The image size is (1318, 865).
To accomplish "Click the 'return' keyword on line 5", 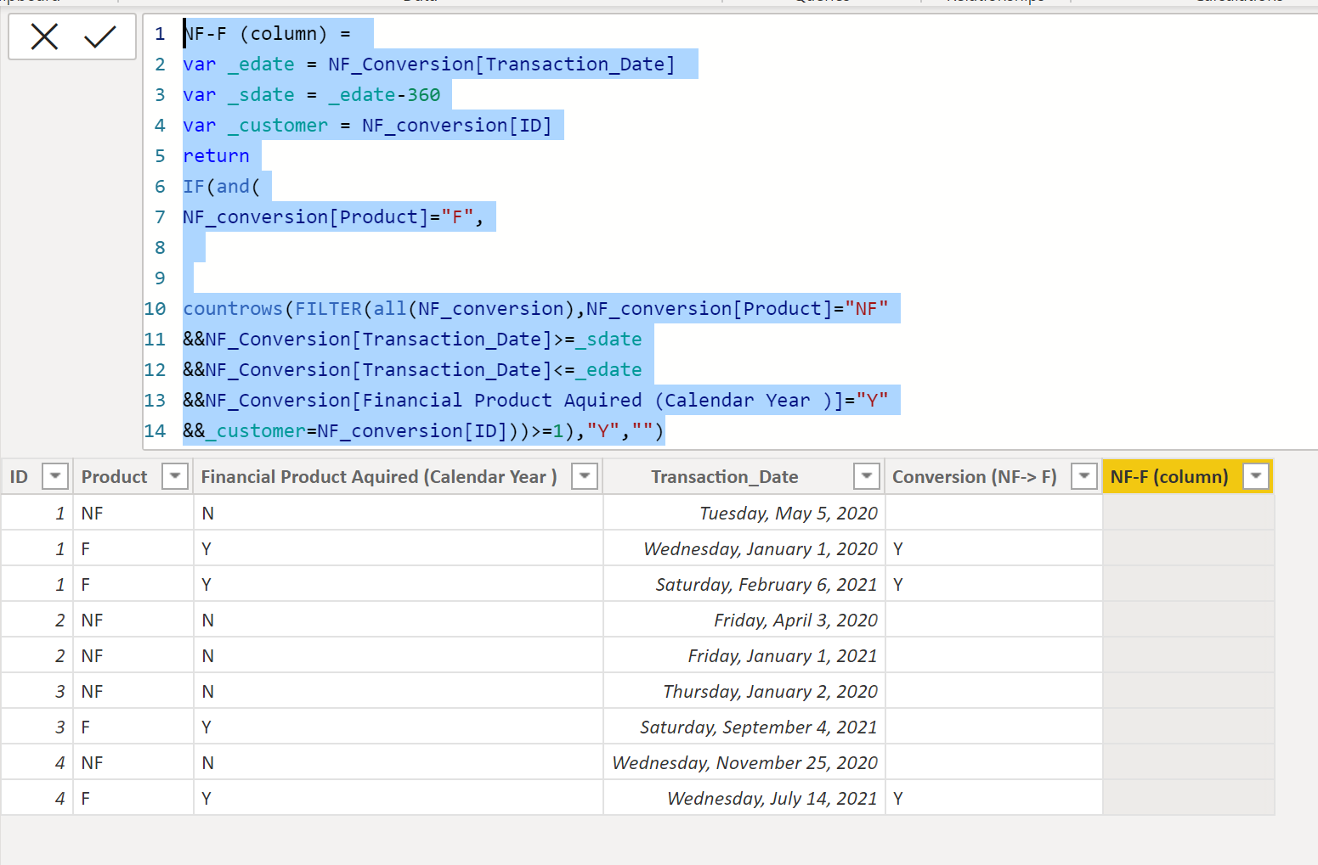I will point(216,155).
